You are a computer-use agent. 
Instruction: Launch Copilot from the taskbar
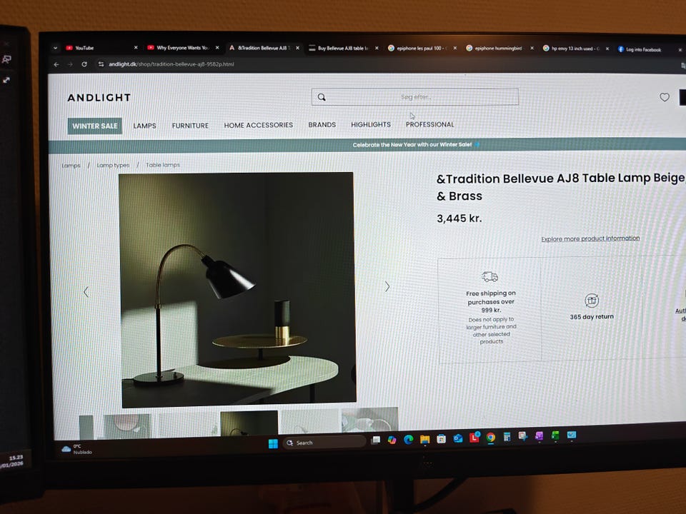392,440
